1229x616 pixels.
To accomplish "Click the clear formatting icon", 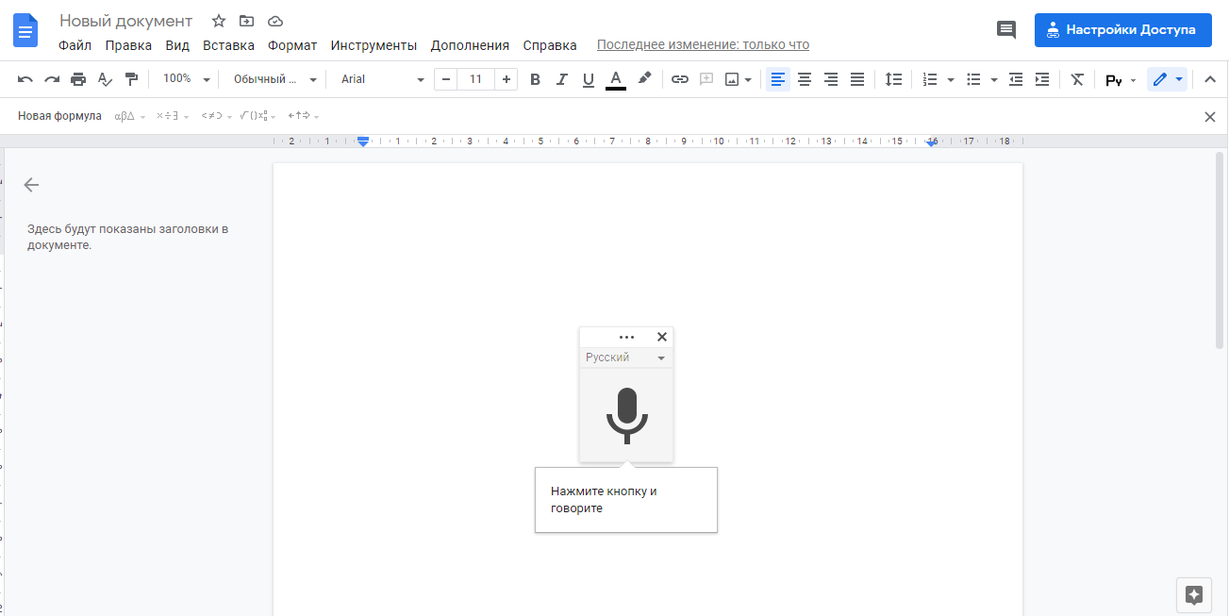I will tap(1077, 79).
